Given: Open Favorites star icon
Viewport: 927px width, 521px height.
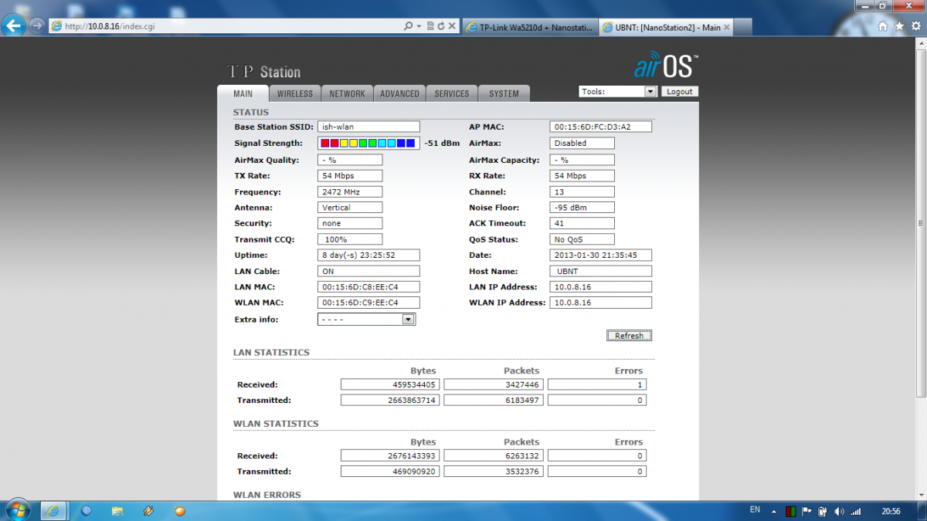Looking at the screenshot, I should coord(898,26).
